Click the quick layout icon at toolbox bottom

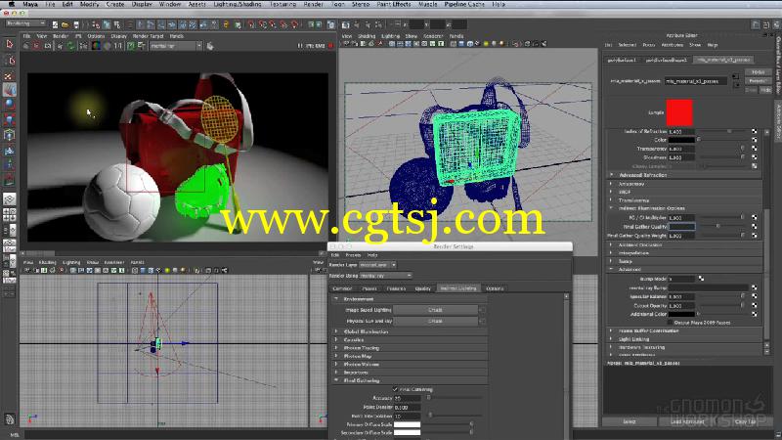tap(9, 419)
